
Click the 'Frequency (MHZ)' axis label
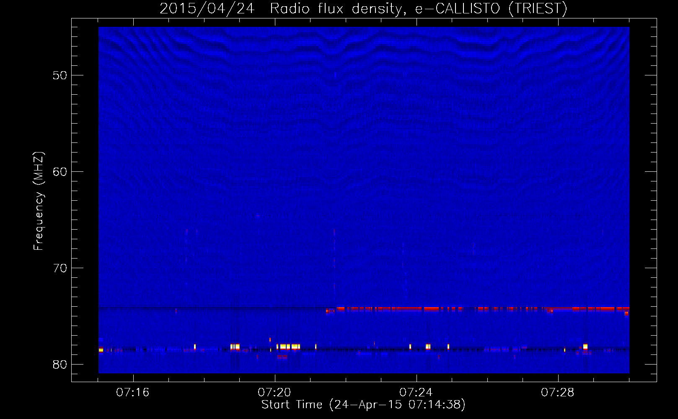pyautogui.click(x=39, y=201)
